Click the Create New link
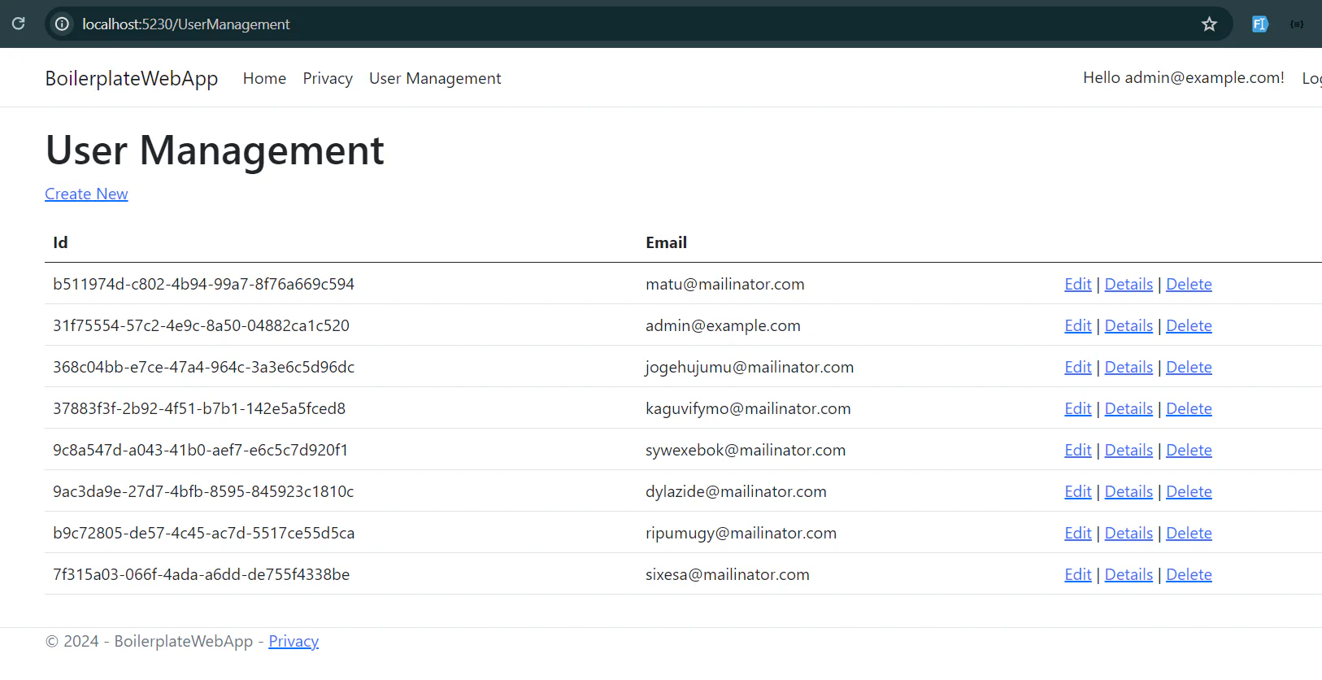The width and height of the screenshot is (1322, 680). click(x=86, y=194)
